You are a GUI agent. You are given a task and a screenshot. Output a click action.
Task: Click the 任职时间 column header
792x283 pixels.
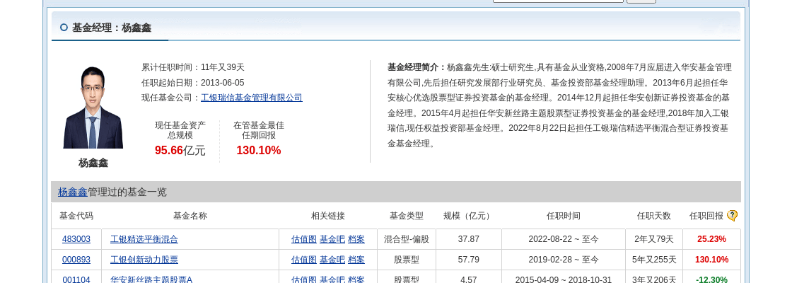pyautogui.click(x=563, y=216)
